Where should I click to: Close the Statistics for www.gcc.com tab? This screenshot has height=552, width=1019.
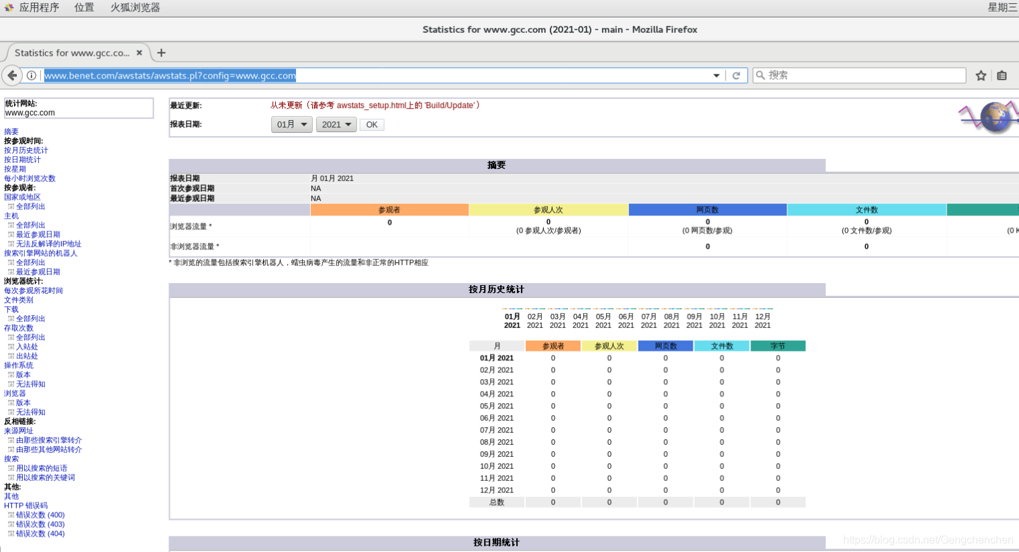(139, 53)
